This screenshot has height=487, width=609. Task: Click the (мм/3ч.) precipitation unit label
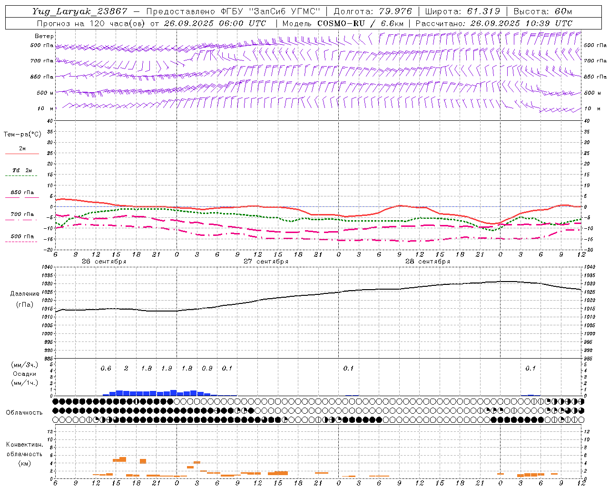(25, 365)
